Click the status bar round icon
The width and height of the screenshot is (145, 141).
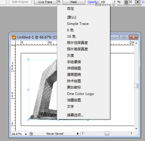(x=31, y=134)
